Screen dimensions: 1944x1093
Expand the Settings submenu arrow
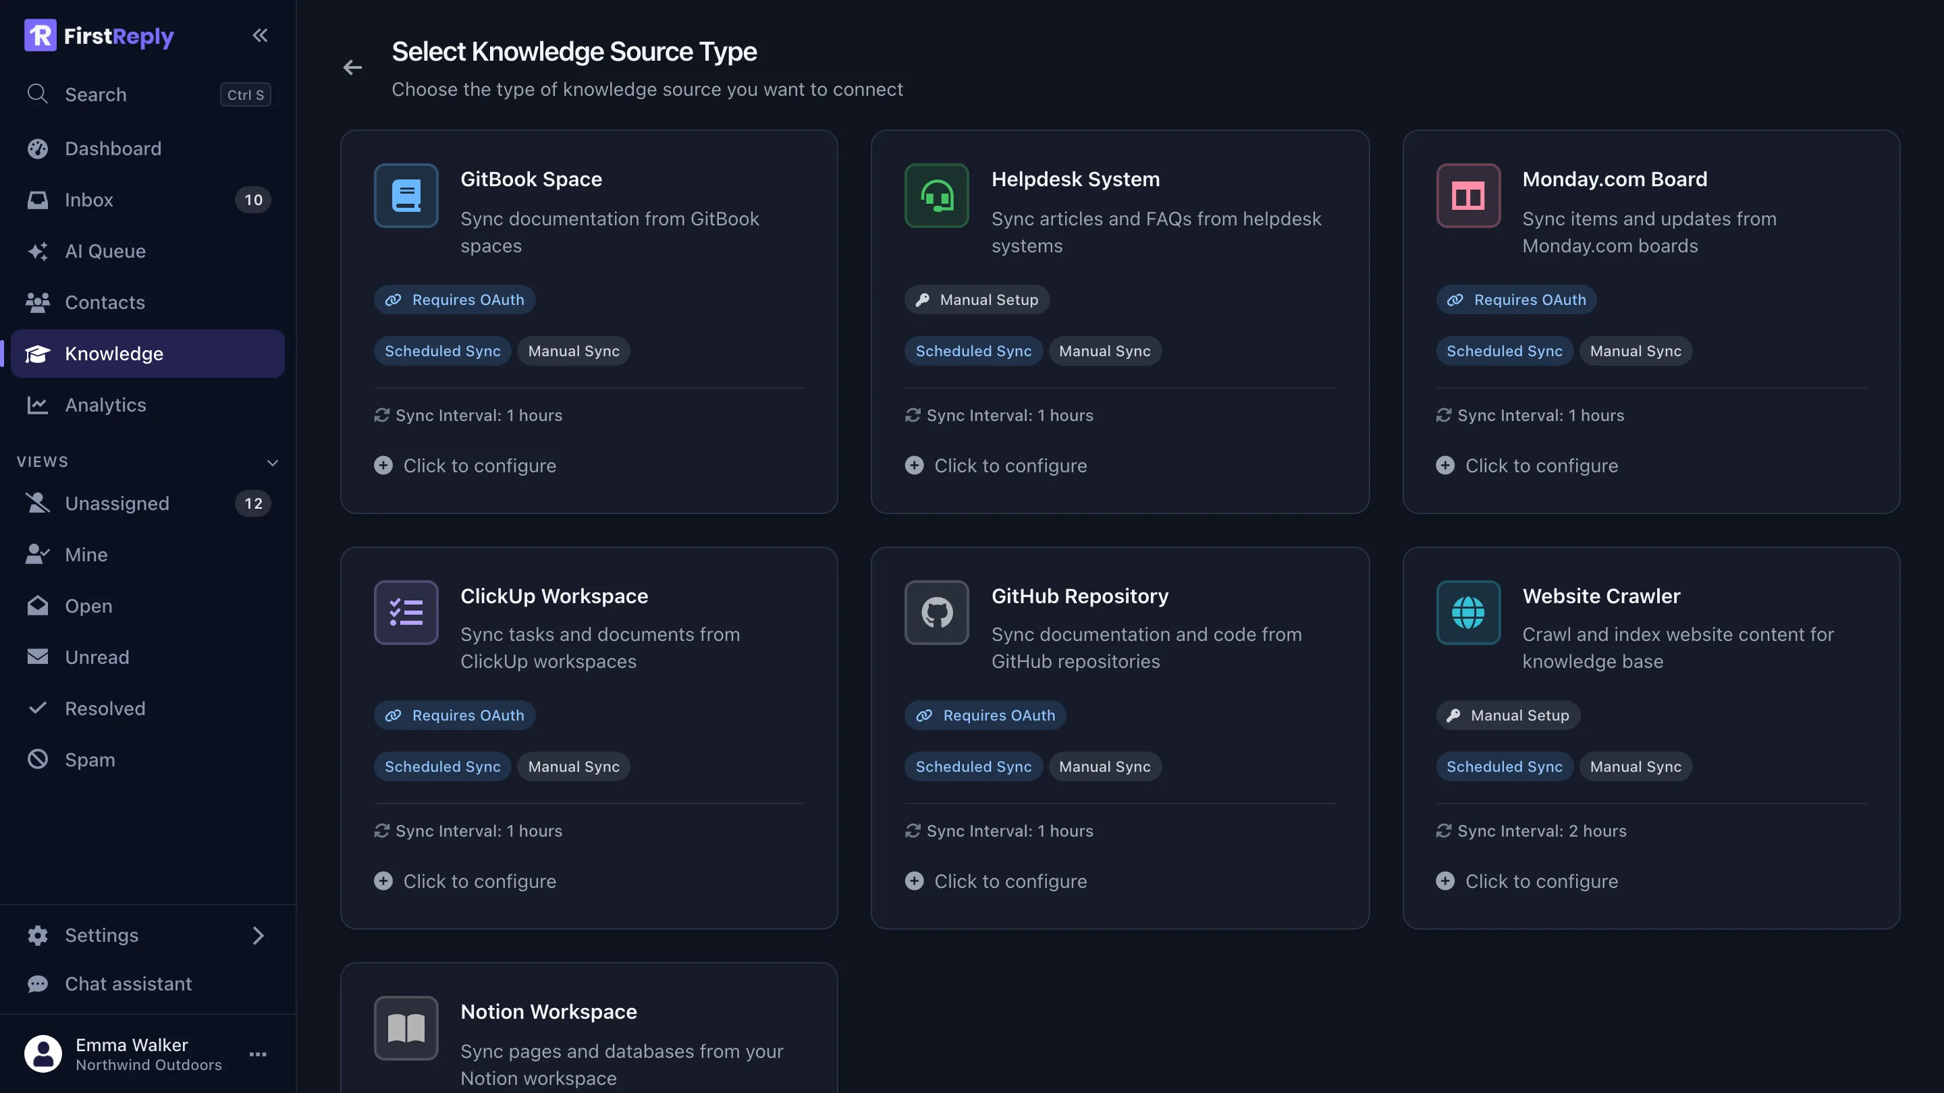258,935
